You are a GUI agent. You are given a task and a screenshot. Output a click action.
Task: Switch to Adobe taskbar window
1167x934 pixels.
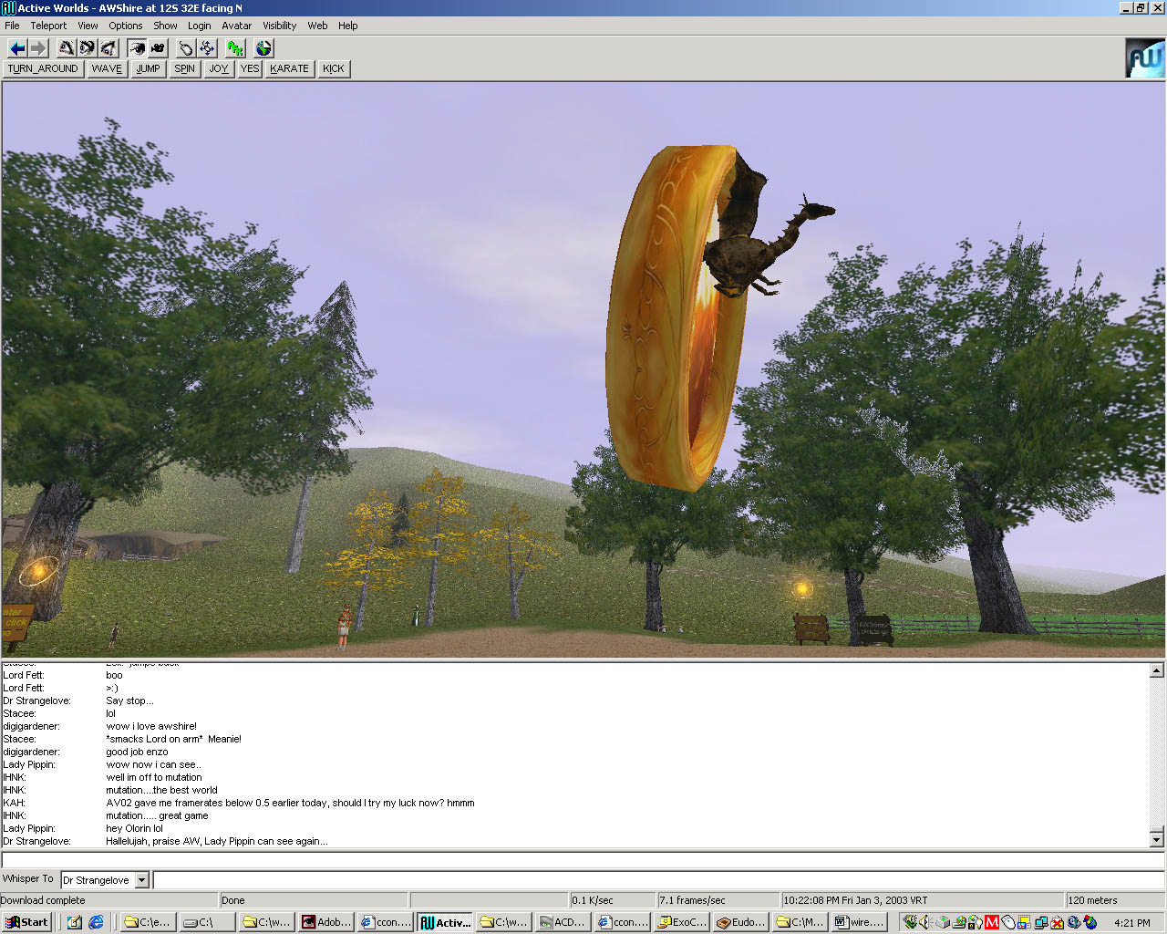point(326,922)
